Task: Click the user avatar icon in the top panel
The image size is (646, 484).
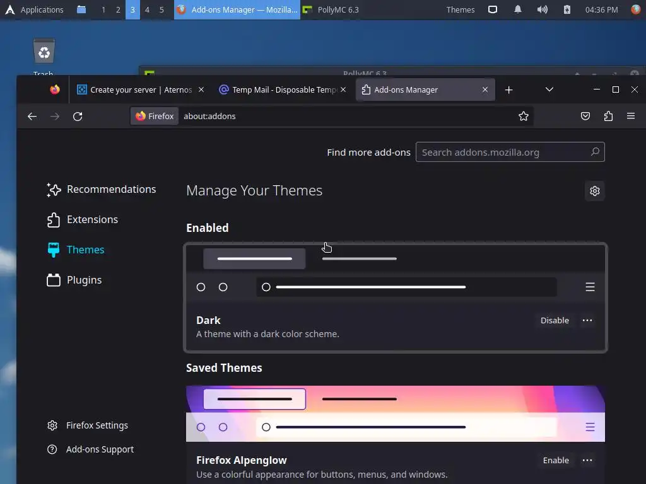Action: pyautogui.click(x=636, y=9)
